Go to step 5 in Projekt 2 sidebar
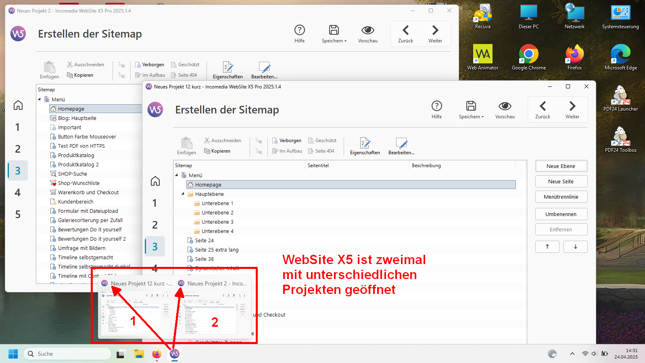 click(18, 214)
